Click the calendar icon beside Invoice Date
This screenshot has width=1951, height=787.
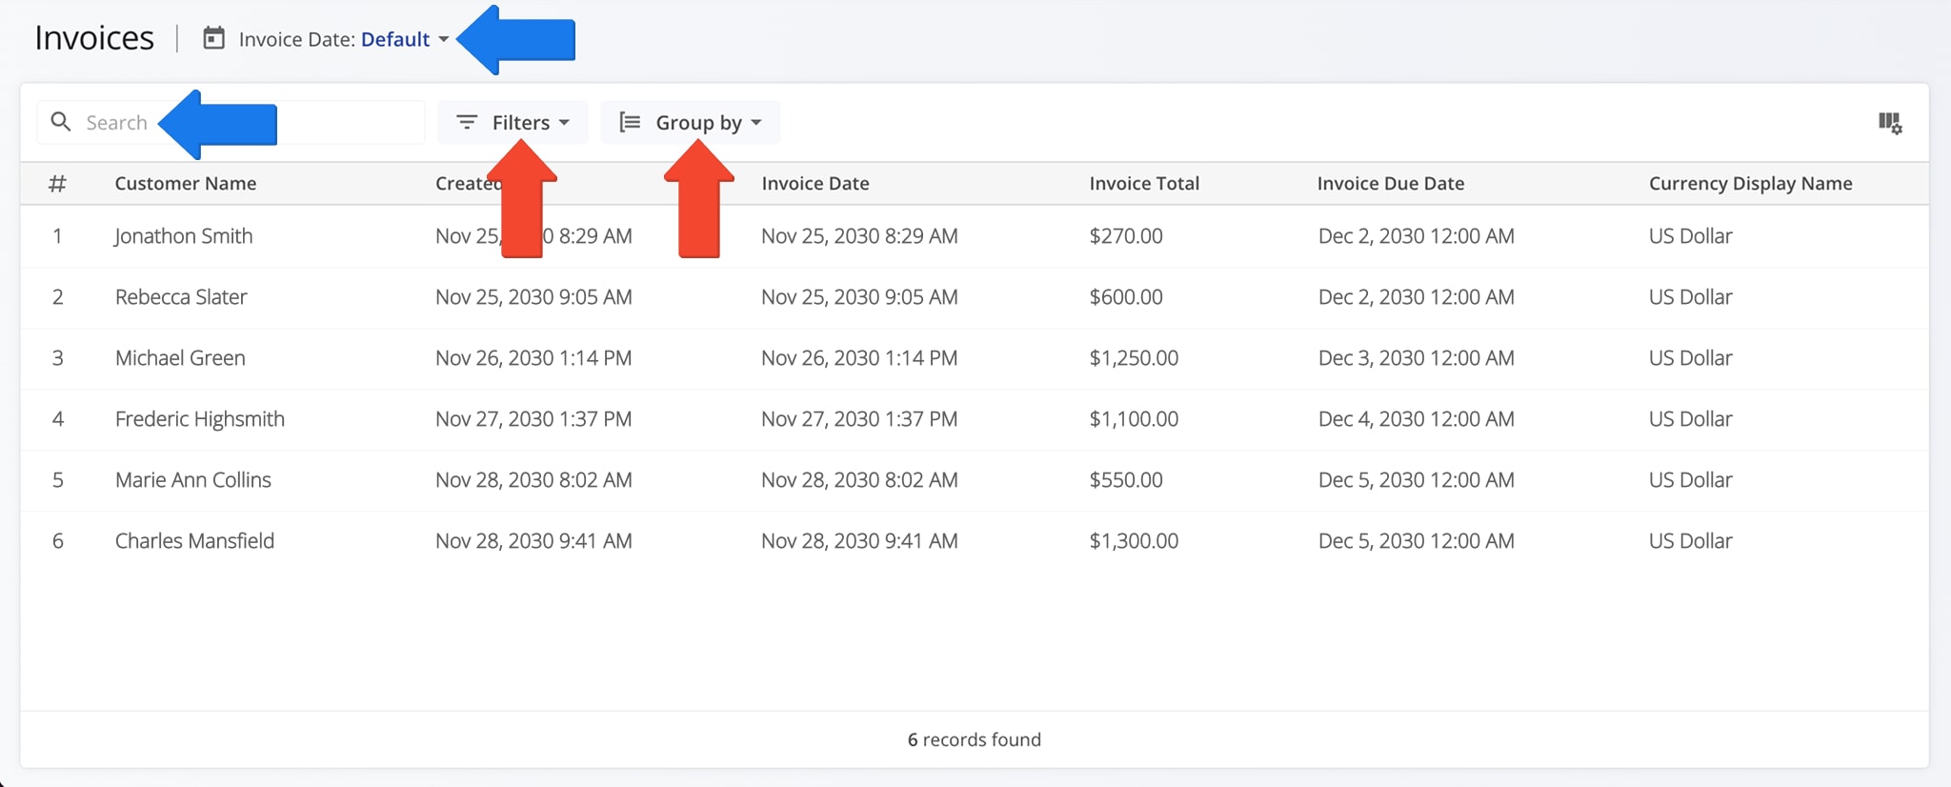pos(214,38)
